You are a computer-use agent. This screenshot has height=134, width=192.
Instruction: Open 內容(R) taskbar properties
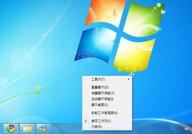click(x=107, y=127)
